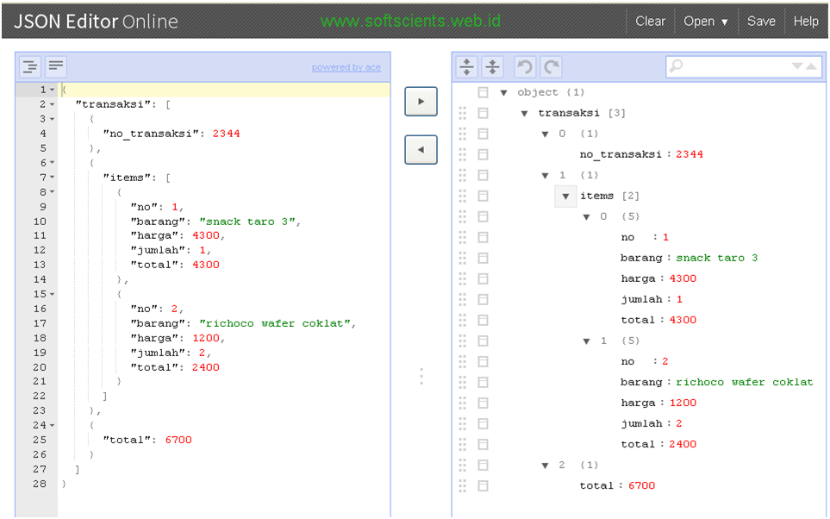Image resolution: width=830 pixels, height=519 pixels.
Task: Collapse transaksi element 1 node
Action: pyautogui.click(x=546, y=175)
